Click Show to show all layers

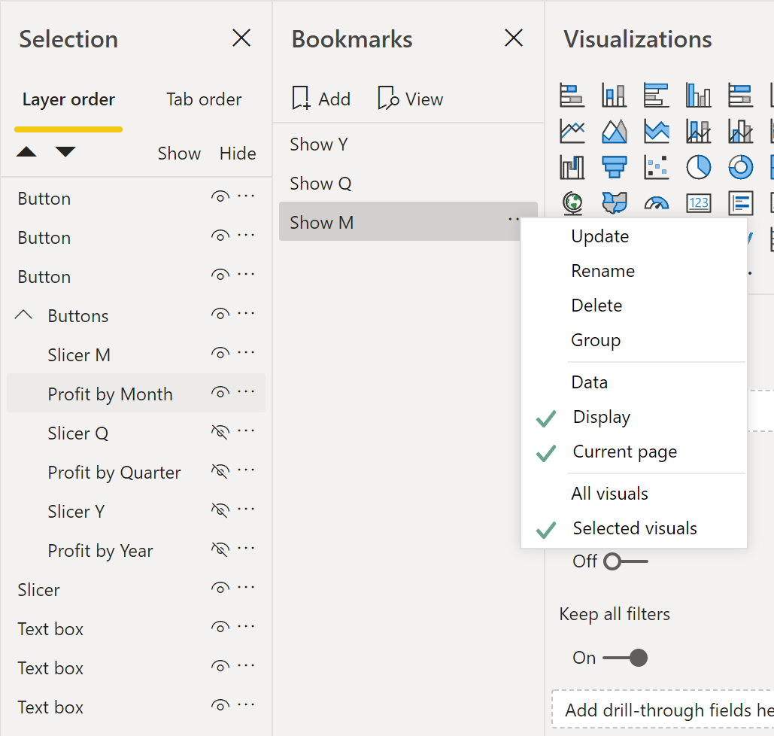(179, 154)
